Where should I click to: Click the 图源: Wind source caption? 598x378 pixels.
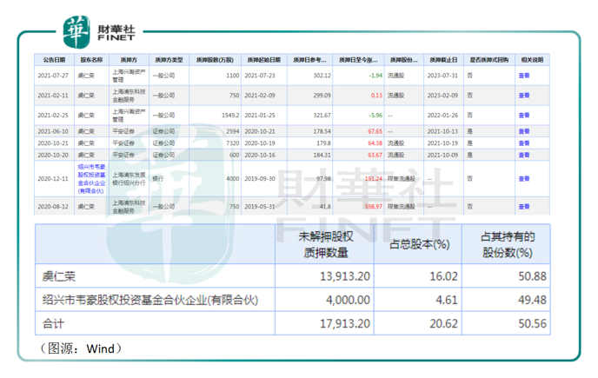pos(81,348)
